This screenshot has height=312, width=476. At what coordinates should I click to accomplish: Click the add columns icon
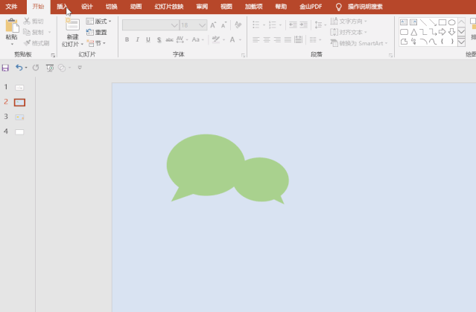(313, 39)
